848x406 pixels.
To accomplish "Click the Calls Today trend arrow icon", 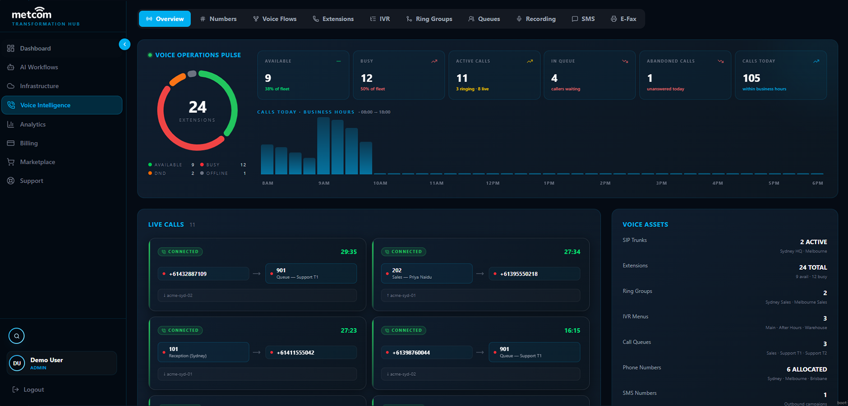I will click(816, 61).
